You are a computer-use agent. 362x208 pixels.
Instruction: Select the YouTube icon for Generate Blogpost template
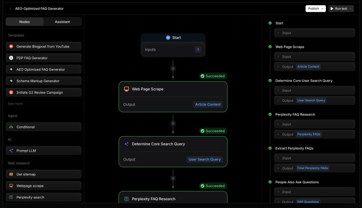11,46
